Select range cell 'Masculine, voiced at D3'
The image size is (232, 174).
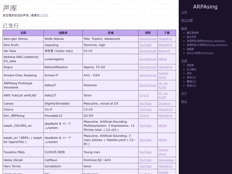(x=110, y=104)
